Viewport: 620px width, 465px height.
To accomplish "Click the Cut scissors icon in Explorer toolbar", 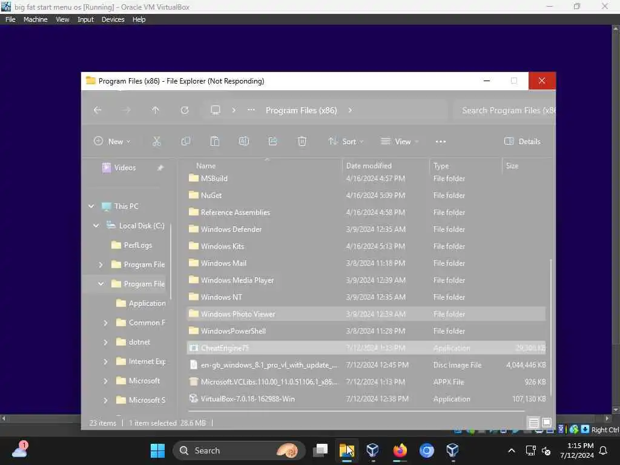I will pyautogui.click(x=157, y=141).
